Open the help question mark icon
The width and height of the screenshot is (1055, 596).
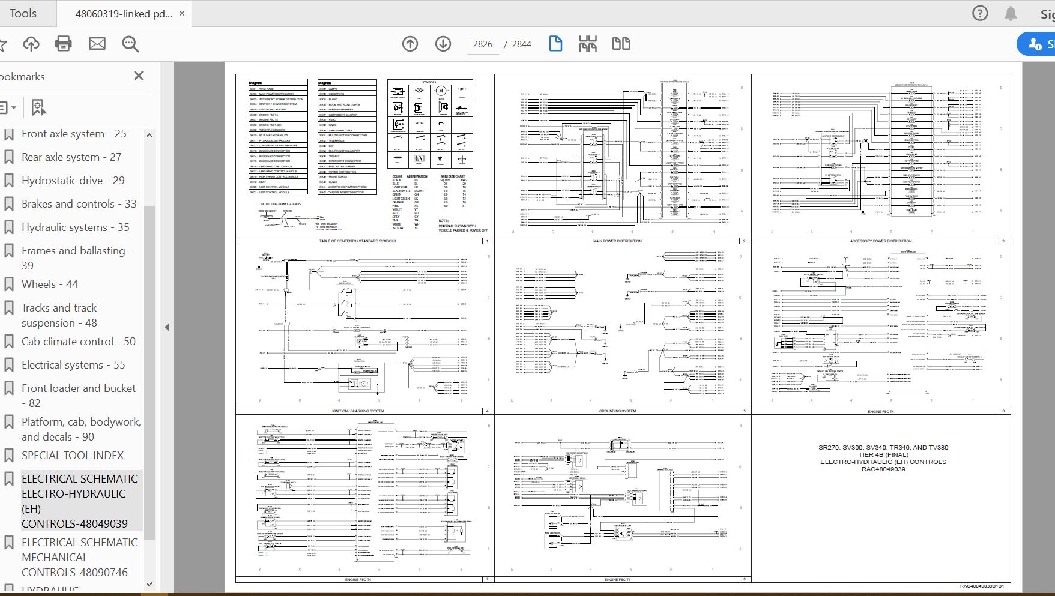980,13
